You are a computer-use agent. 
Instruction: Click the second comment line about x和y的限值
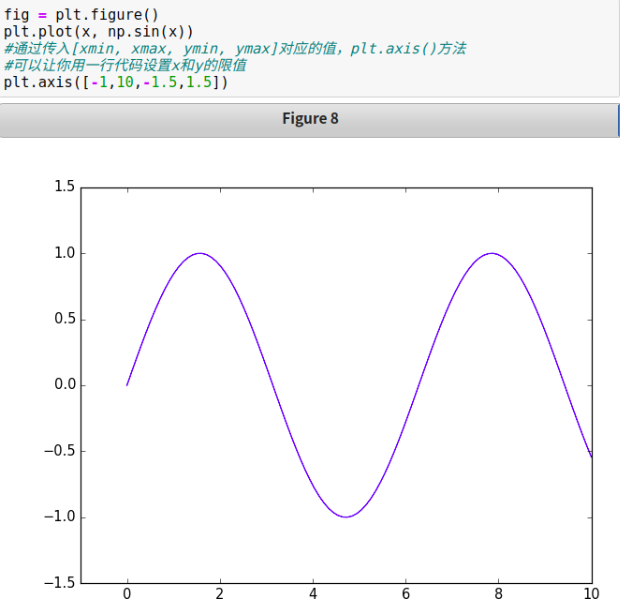click(x=125, y=66)
